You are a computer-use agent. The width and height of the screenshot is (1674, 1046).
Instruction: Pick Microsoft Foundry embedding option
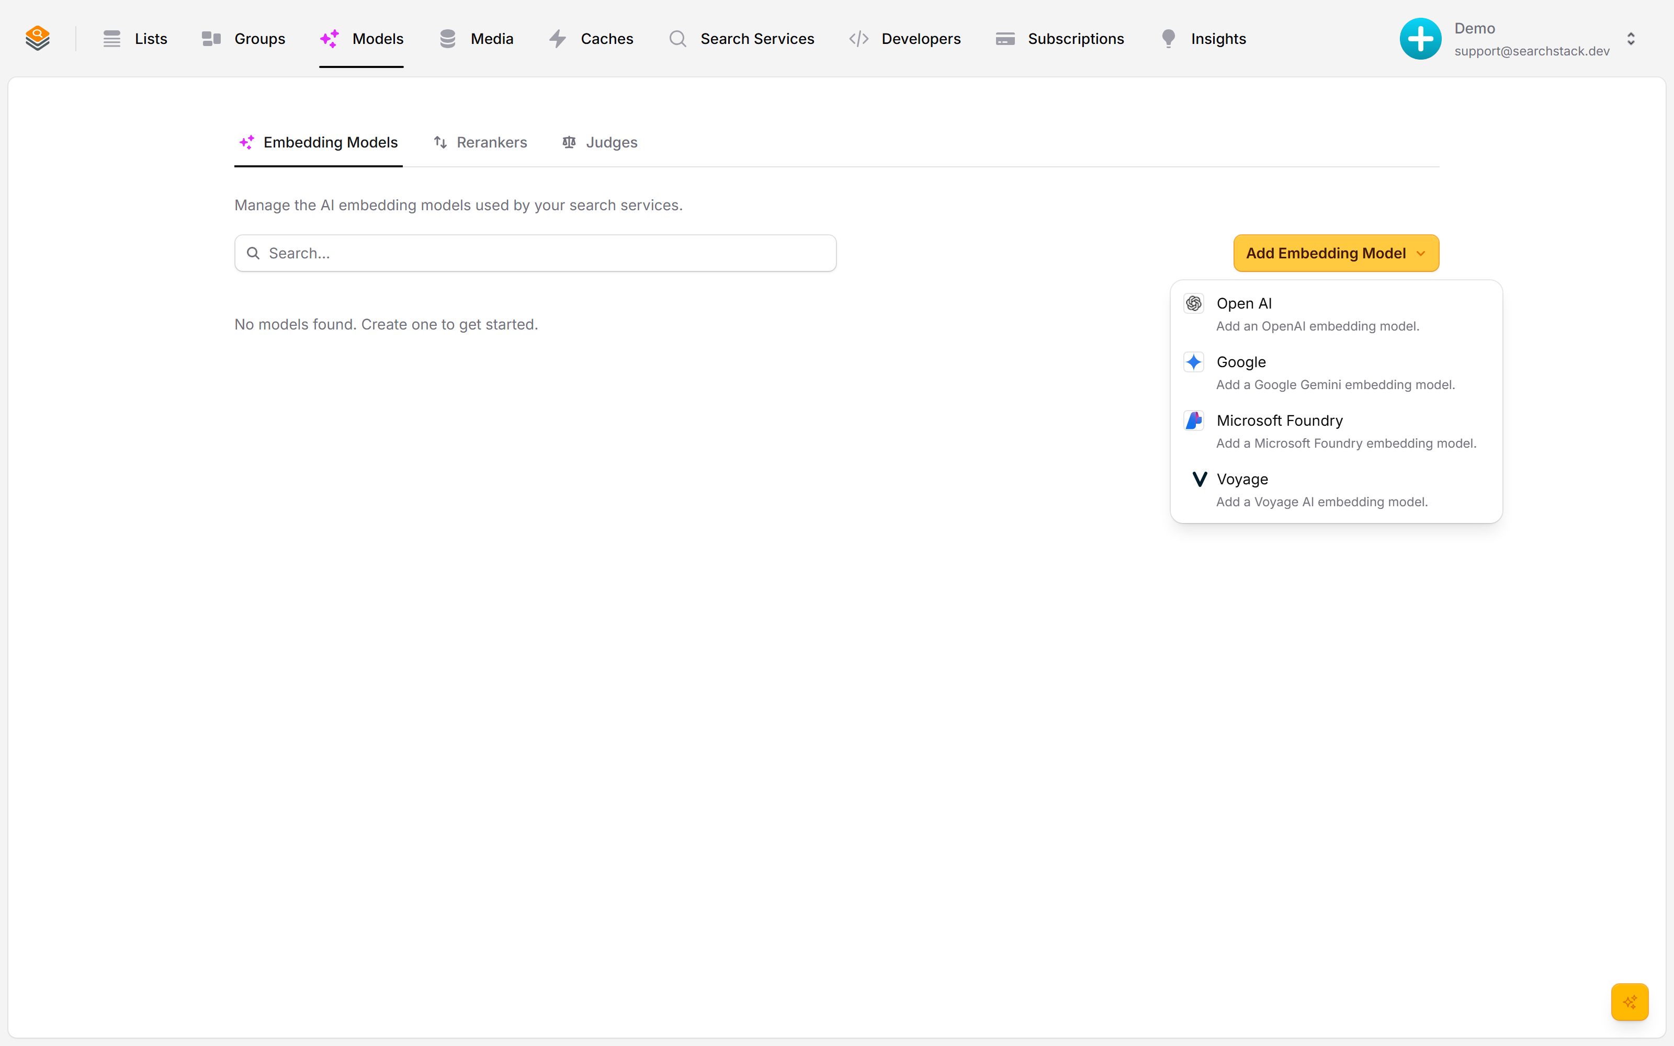[x=1336, y=431]
